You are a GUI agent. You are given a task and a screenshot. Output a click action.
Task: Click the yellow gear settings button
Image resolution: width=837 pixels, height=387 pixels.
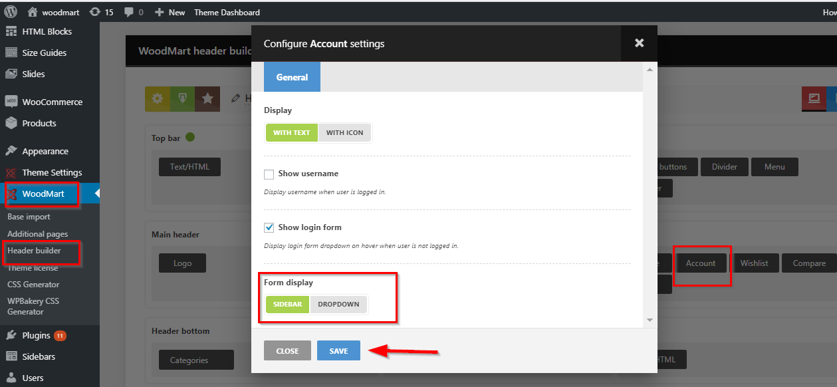(x=158, y=99)
